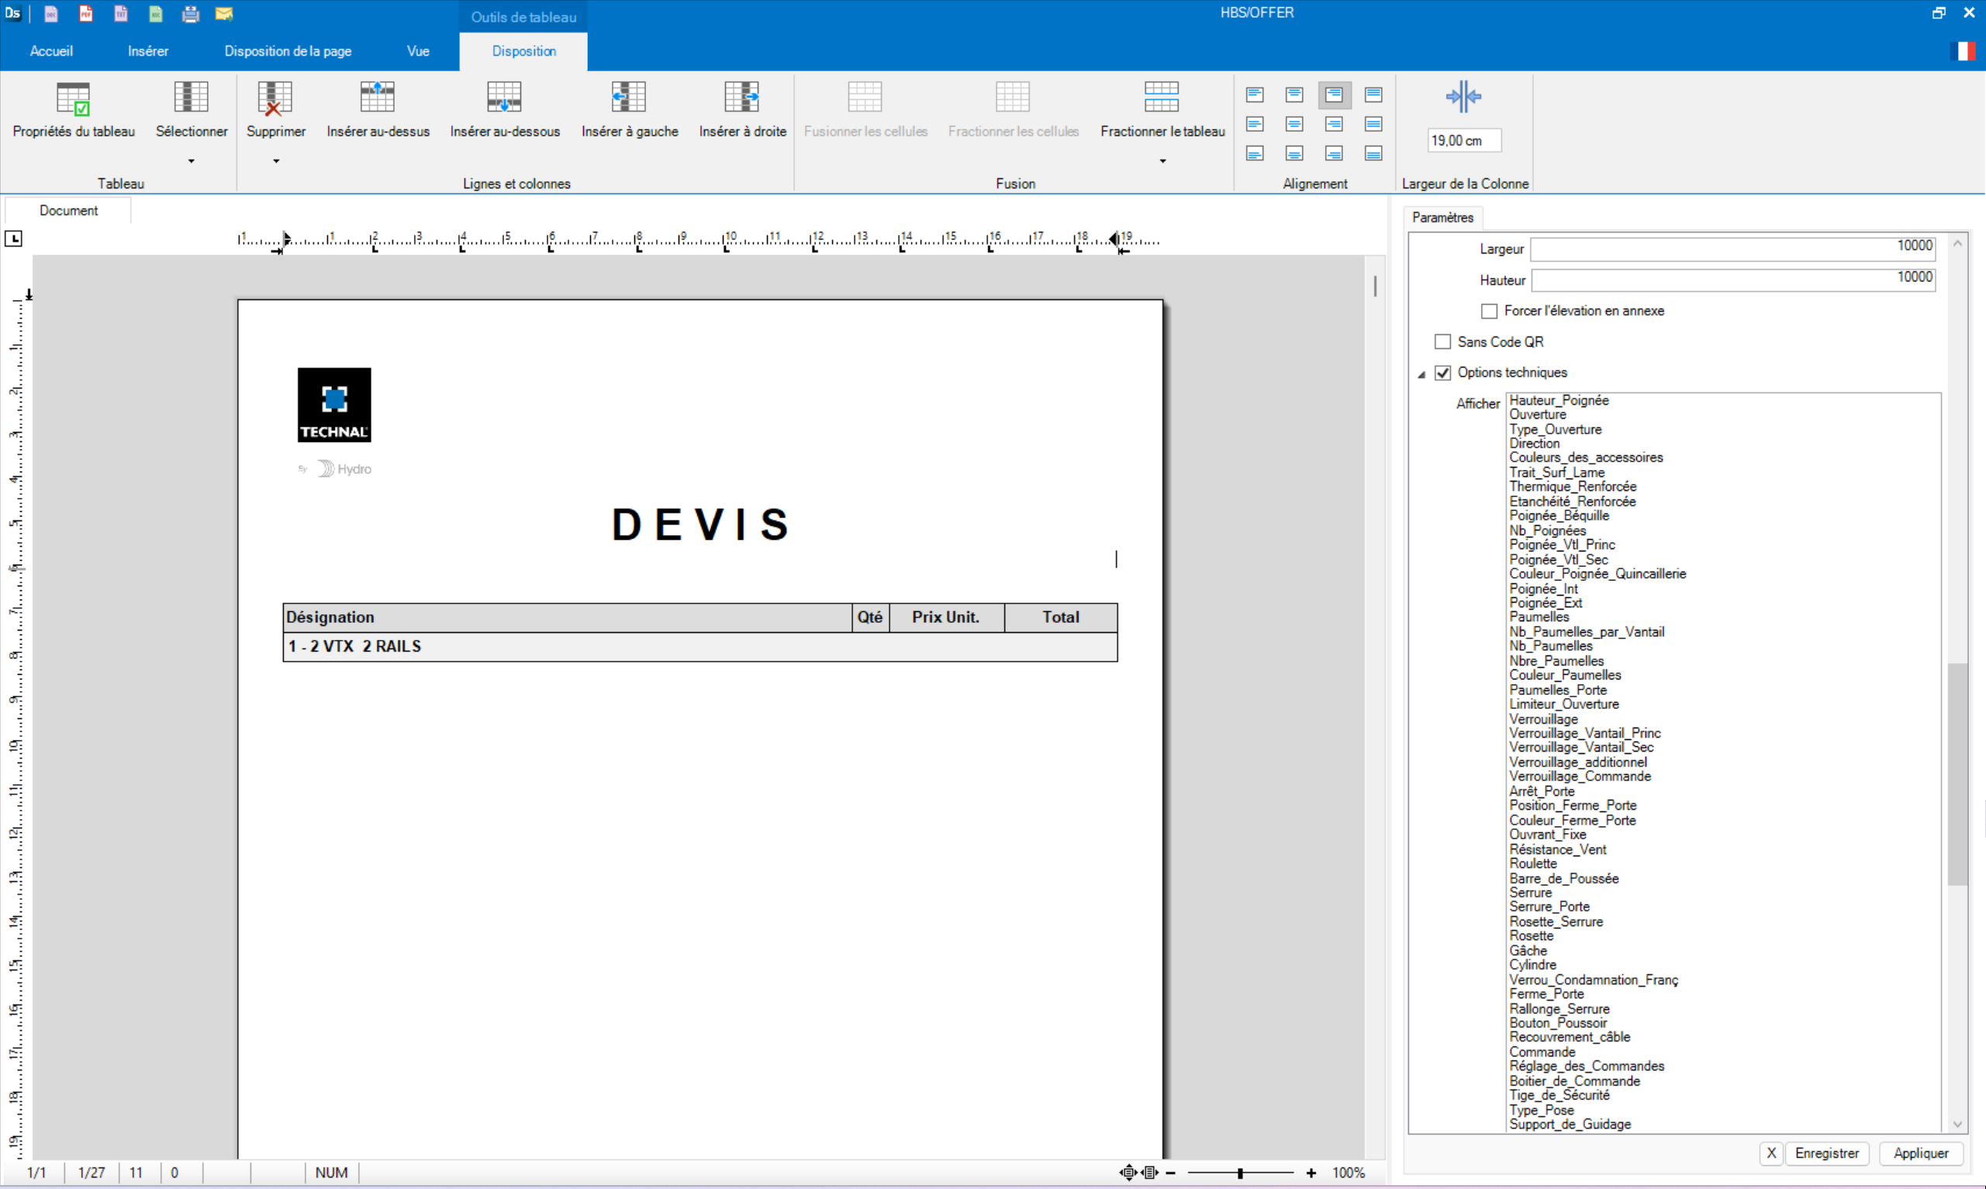Screen dimensions: 1986x1189
Task: Export the document as PDF
Action: coord(86,14)
